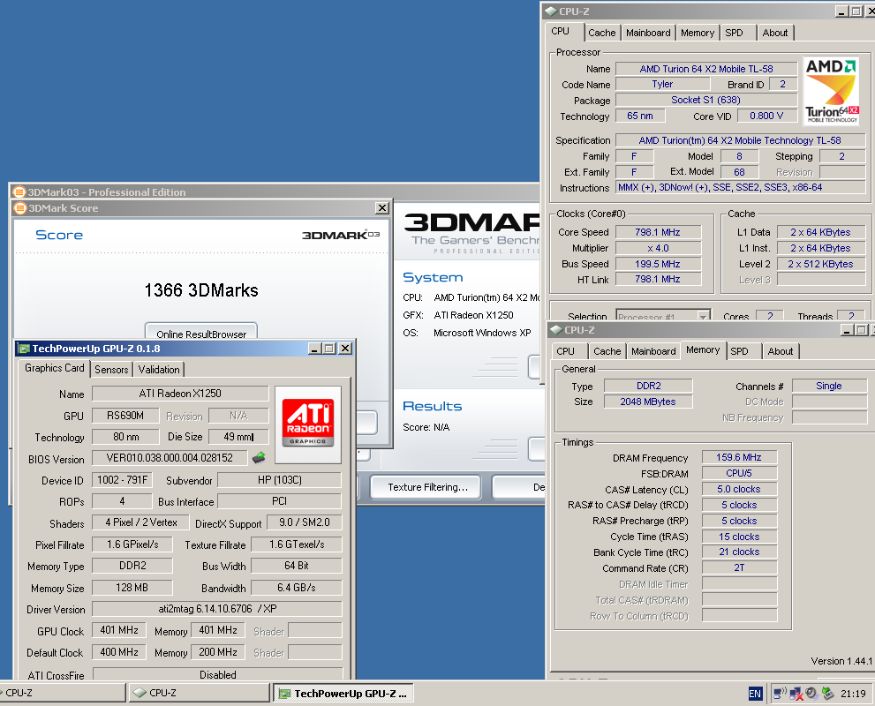Image resolution: width=875 pixels, height=706 pixels.
Task: Click the Texture Filtering... button
Action: point(427,487)
